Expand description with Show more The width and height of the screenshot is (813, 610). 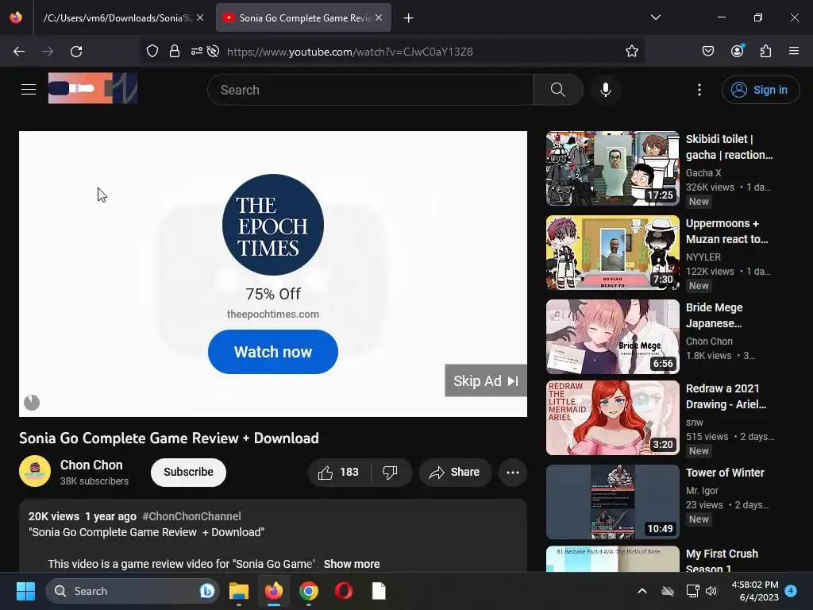[352, 564]
